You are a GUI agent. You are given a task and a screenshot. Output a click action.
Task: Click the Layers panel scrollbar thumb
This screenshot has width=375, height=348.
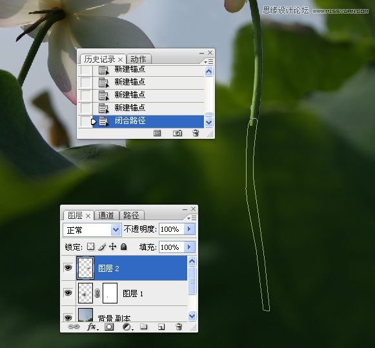pyautogui.click(x=192, y=281)
